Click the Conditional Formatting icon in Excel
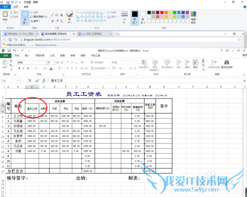 coord(144,63)
